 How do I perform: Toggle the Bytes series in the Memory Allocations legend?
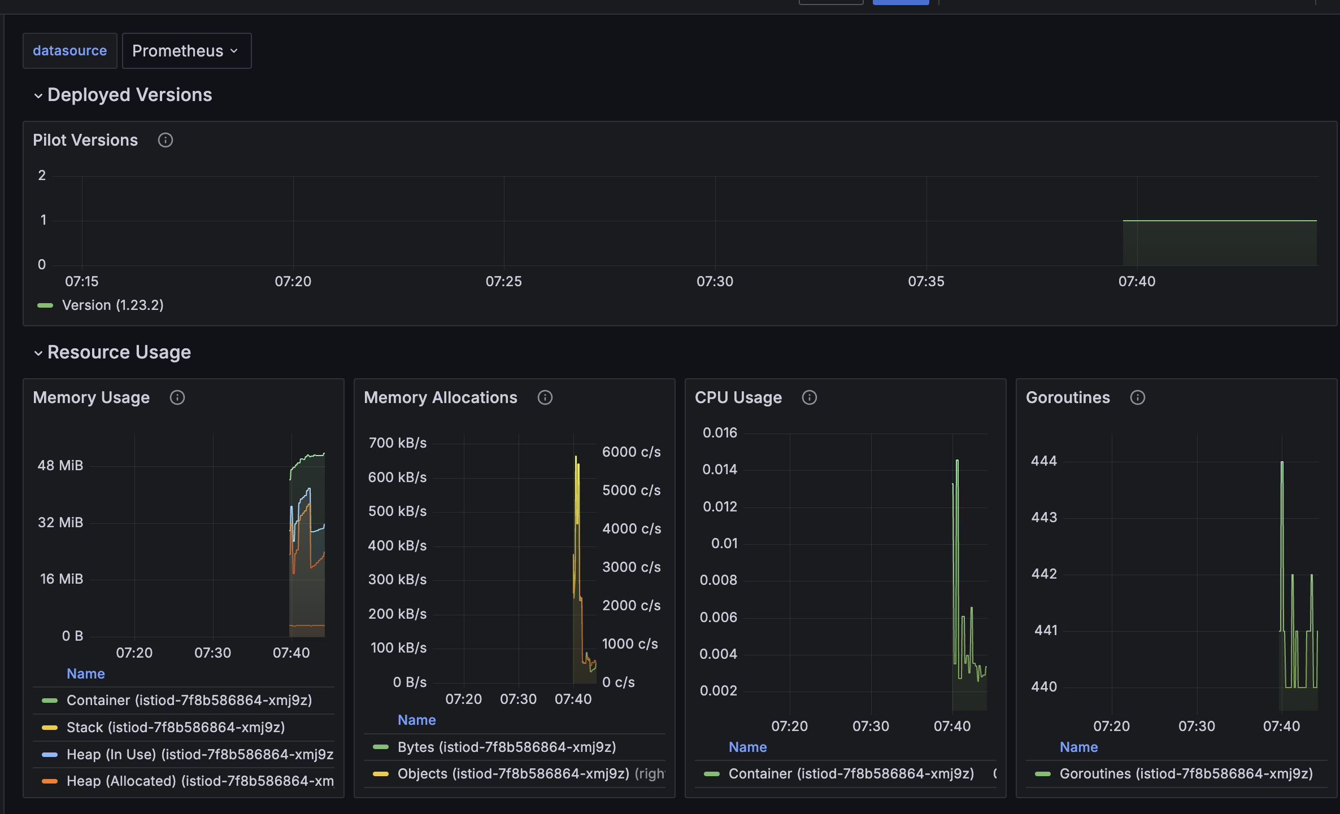506,747
